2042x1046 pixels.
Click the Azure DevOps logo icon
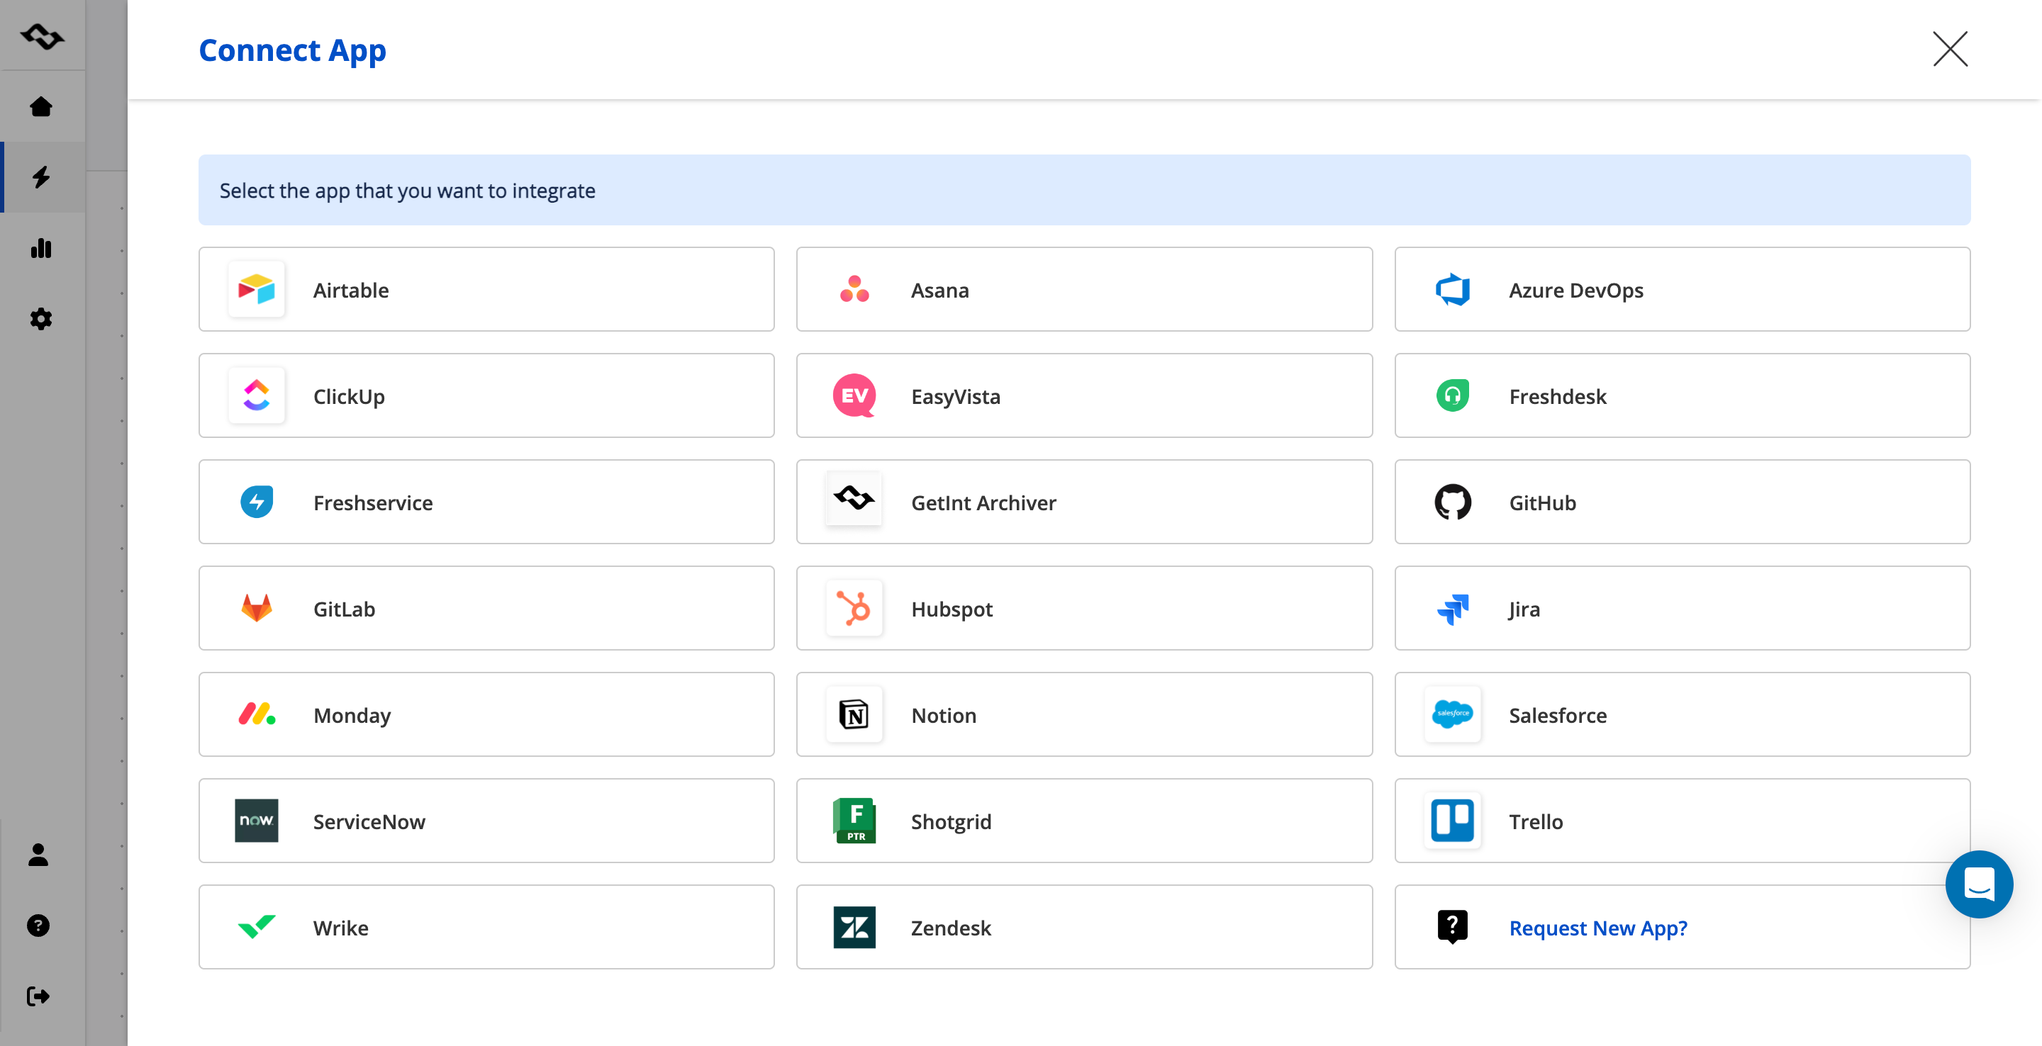click(1452, 289)
